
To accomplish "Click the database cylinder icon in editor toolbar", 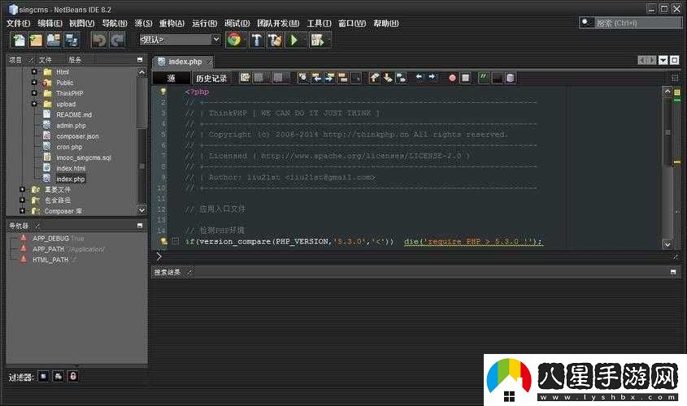I will coord(511,78).
